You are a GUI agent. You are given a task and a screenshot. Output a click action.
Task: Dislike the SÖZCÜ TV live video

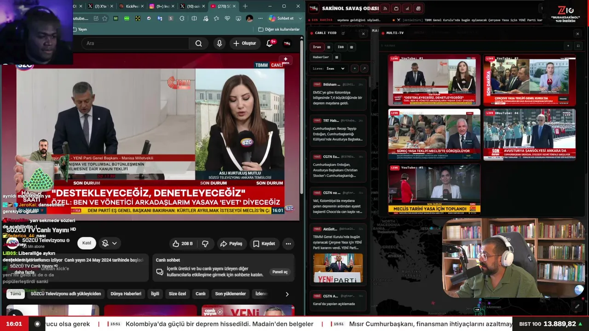click(x=205, y=244)
